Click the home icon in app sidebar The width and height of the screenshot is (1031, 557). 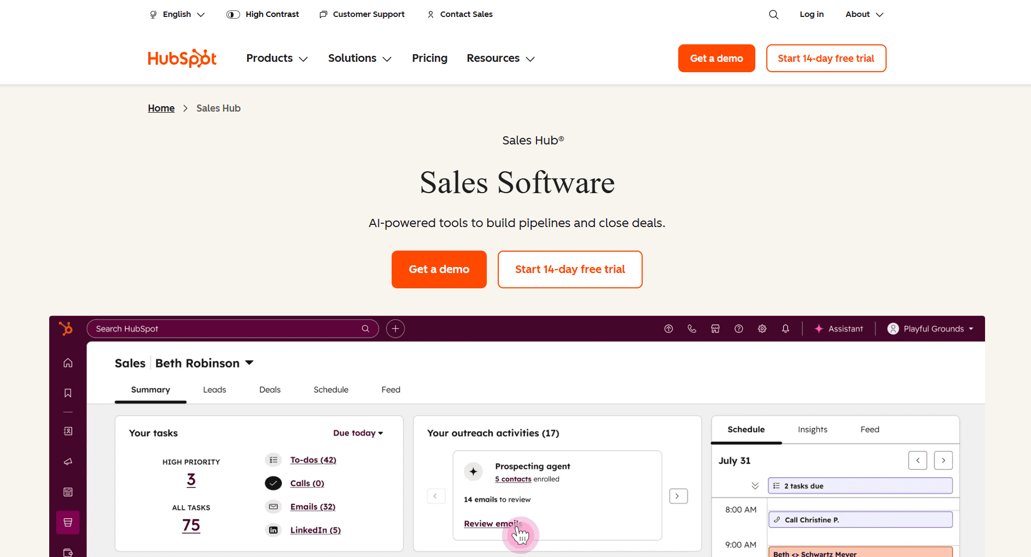tap(68, 363)
